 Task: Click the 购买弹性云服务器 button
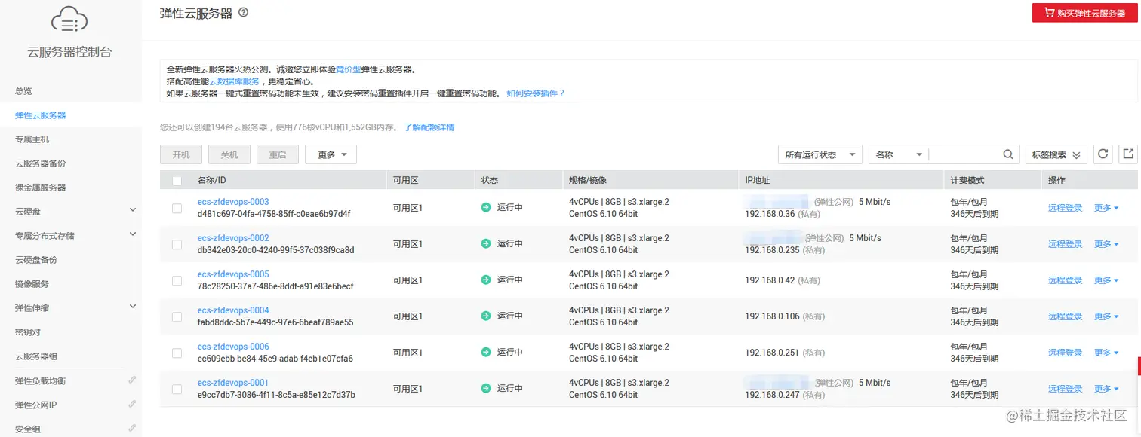click(1084, 12)
